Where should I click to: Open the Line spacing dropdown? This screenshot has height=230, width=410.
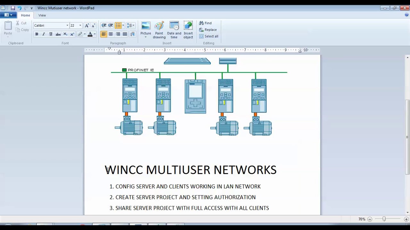point(130,26)
